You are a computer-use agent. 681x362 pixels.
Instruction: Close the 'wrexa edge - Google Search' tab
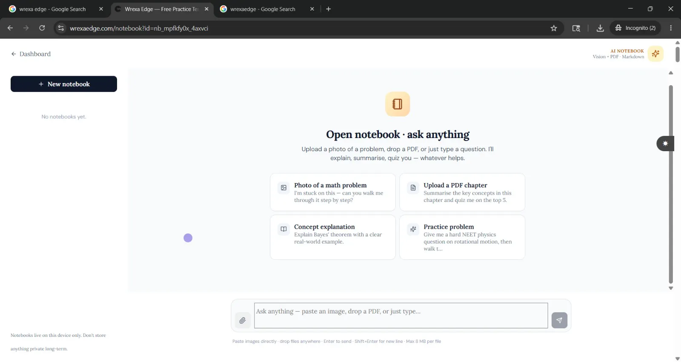click(101, 9)
